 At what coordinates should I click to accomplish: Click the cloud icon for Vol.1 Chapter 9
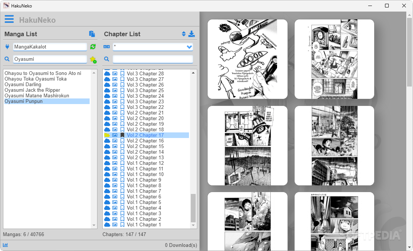click(107, 180)
